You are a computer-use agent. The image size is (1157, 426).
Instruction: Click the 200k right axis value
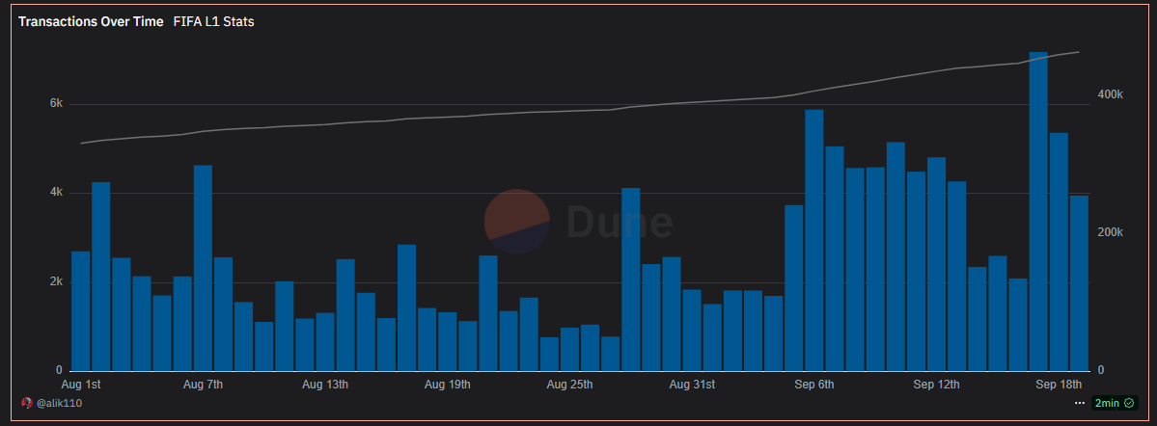point(1111,232)
